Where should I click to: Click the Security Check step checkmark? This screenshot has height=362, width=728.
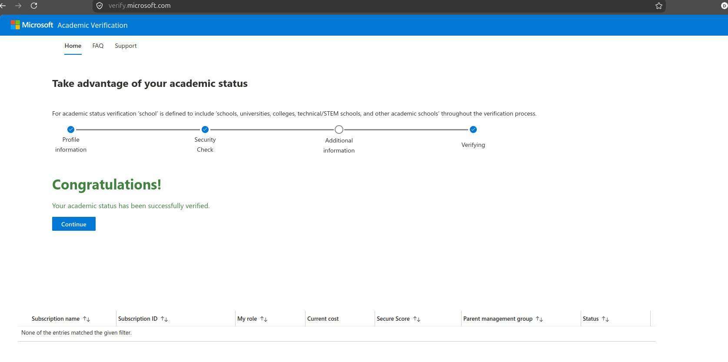tap(205, 129)
